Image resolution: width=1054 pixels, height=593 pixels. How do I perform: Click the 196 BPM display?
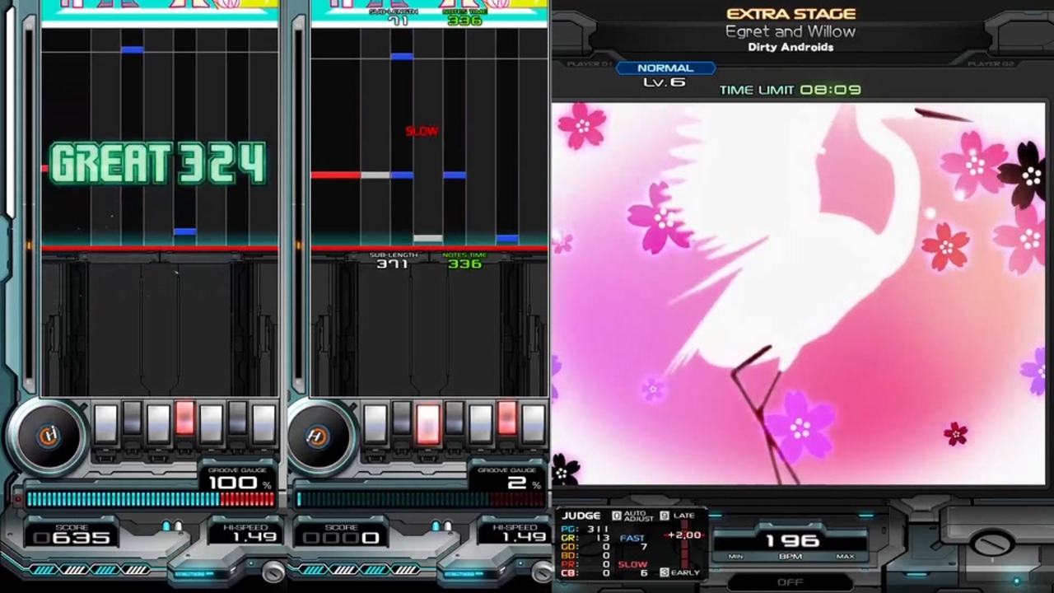coord(791,540)
